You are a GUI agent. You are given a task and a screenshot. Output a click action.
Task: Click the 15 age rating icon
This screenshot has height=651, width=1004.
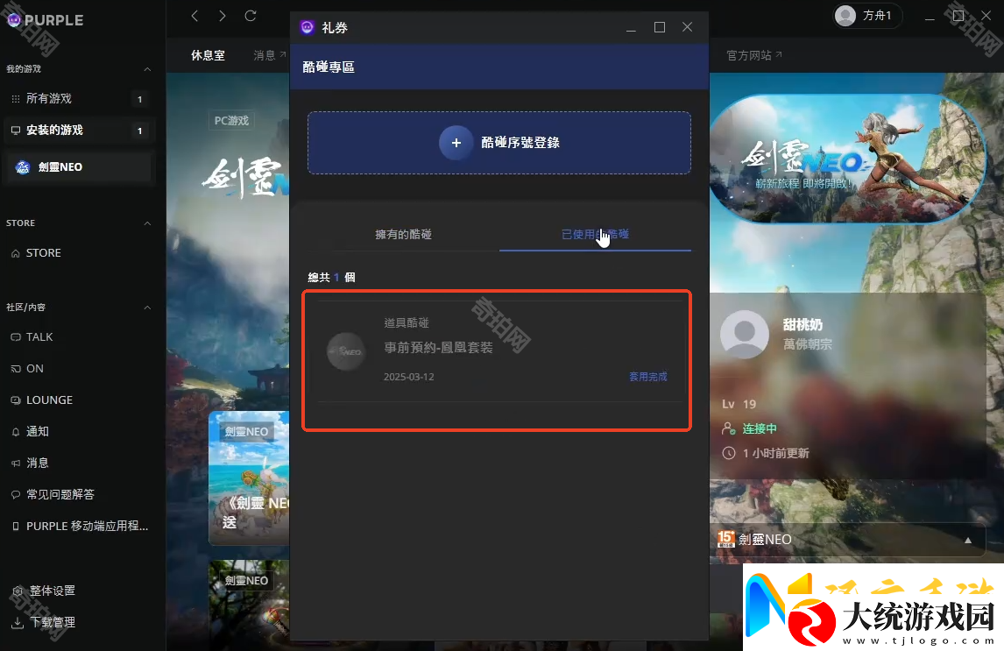pyautogui.click(x=726, y=539)
